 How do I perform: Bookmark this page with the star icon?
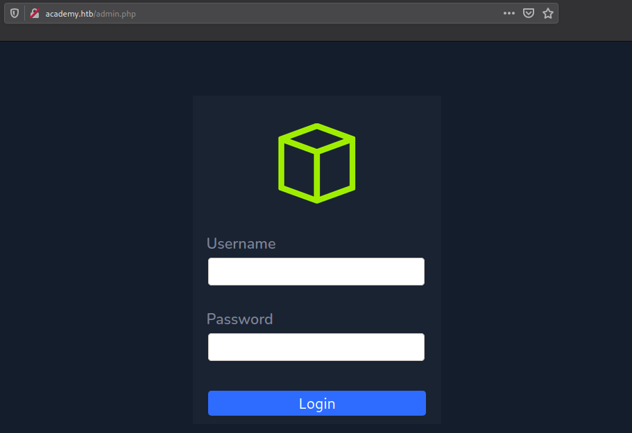pos(548,13)
